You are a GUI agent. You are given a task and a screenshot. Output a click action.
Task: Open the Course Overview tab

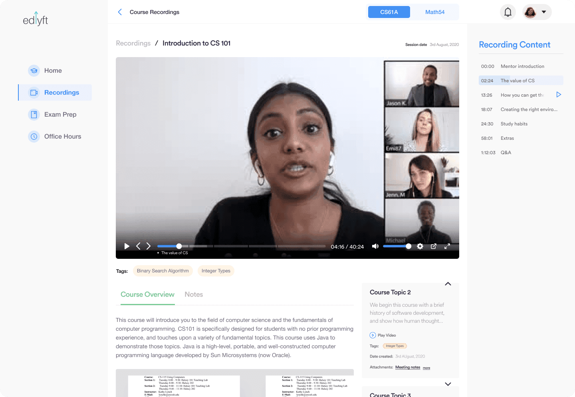point(148,295)
